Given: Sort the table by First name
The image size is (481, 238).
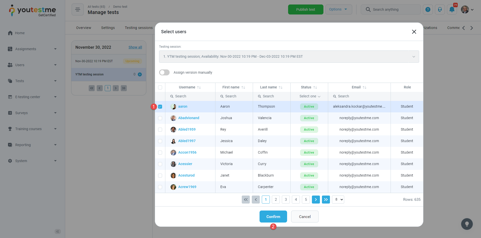Looking at the screenshot, I should pyautogui.click(x=243, y=87).
